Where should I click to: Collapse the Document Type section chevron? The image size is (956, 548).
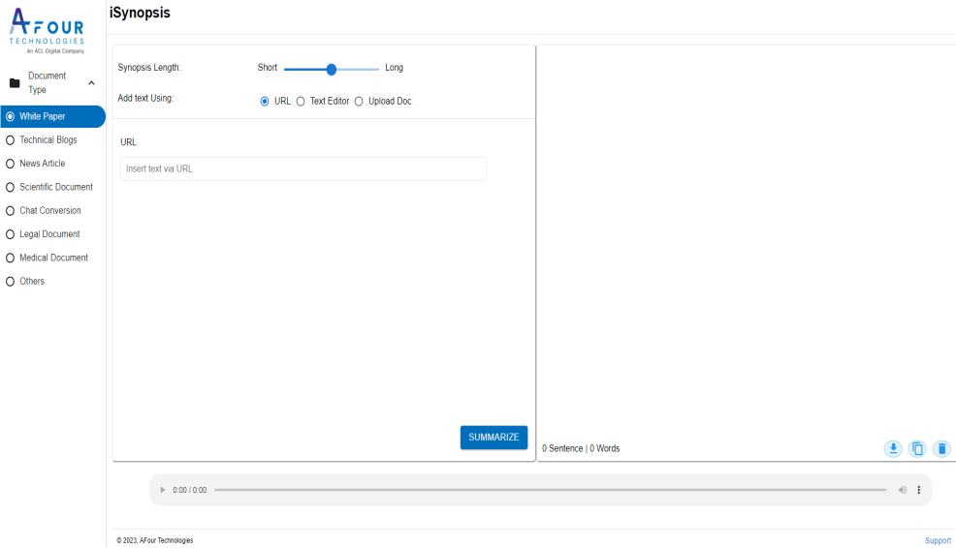[91, 83]
